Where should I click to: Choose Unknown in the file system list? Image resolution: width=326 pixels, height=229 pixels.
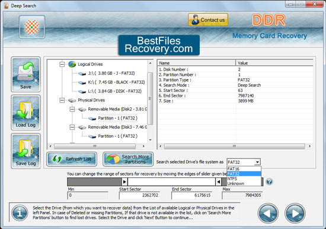(x=244, y=183)
